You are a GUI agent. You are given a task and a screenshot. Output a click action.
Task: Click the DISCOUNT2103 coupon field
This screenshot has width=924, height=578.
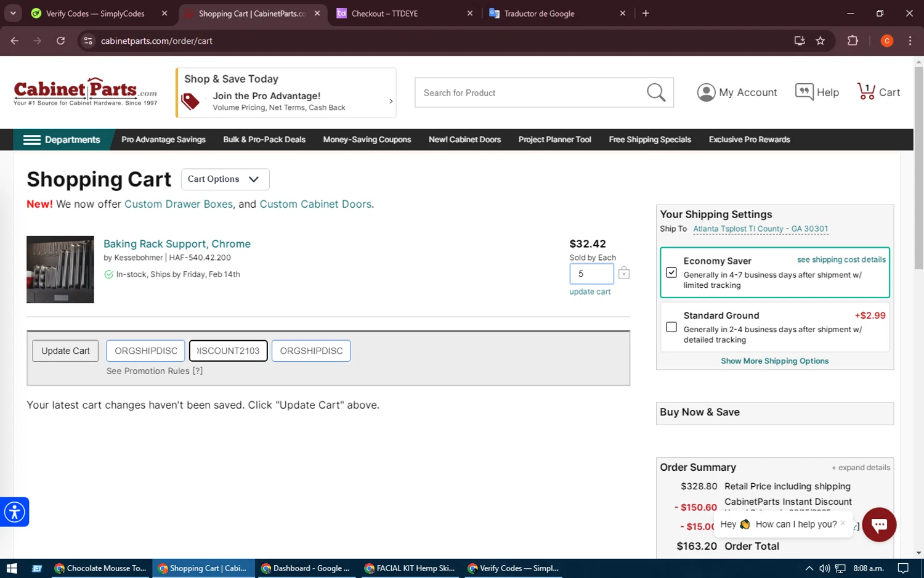(x=228, y=351)
